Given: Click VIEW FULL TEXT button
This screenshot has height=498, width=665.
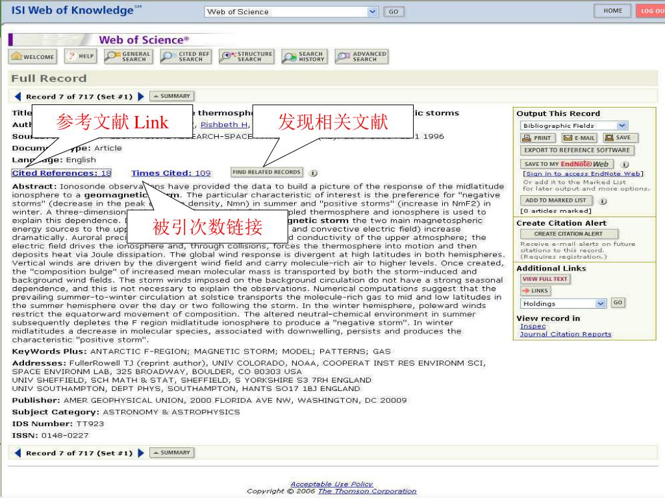Looking at the screenshot, I should tap(546, 279).
